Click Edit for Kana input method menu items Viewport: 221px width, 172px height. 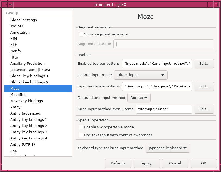point(204,109)
